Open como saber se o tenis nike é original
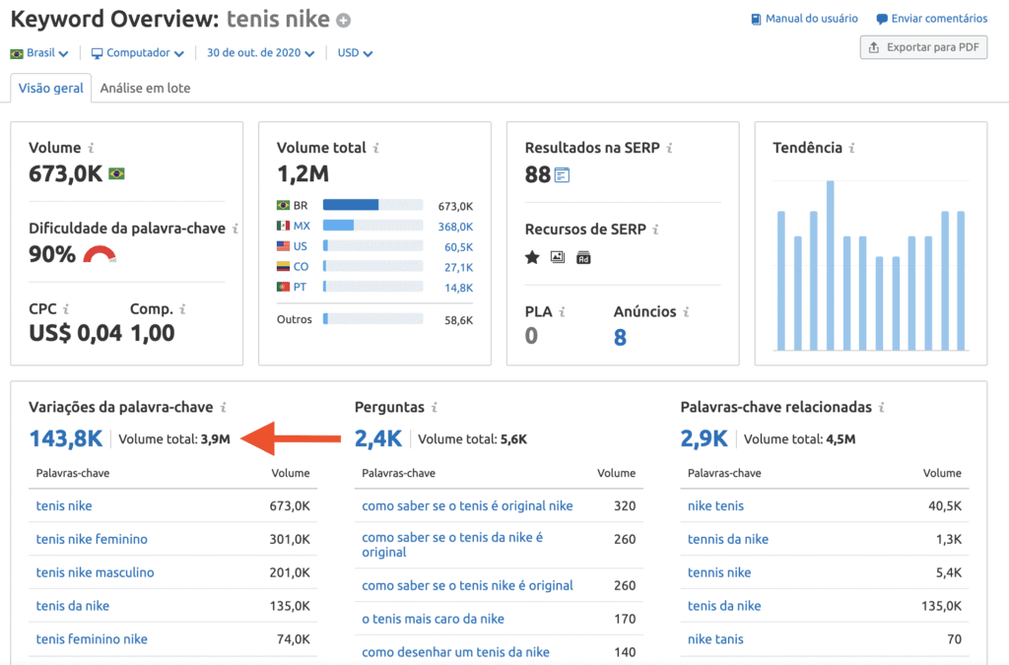1009x665 pixels. tap(467, 586)
